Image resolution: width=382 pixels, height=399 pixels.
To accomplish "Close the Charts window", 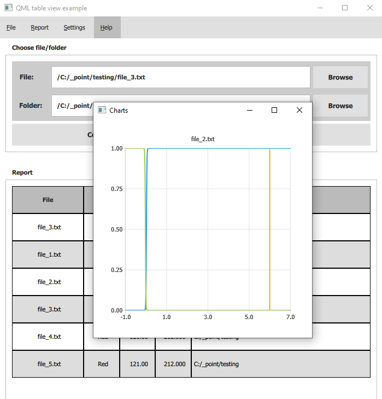I will [x=299, y=110].
